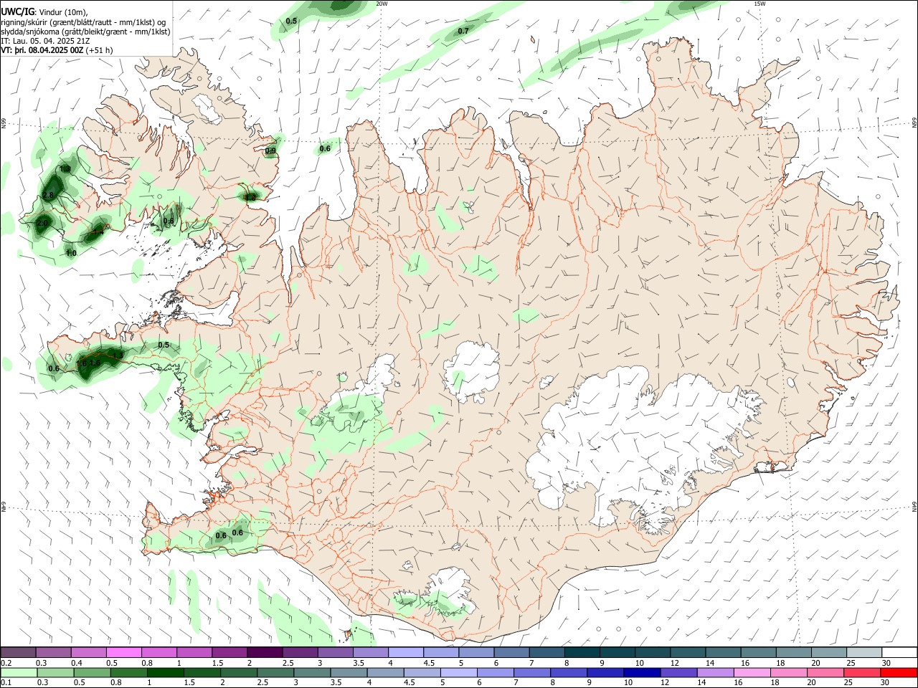Pick the sleet/snow legend swatch labeled 8
Viewport: 918px width, 688px height.
(582, 652)
